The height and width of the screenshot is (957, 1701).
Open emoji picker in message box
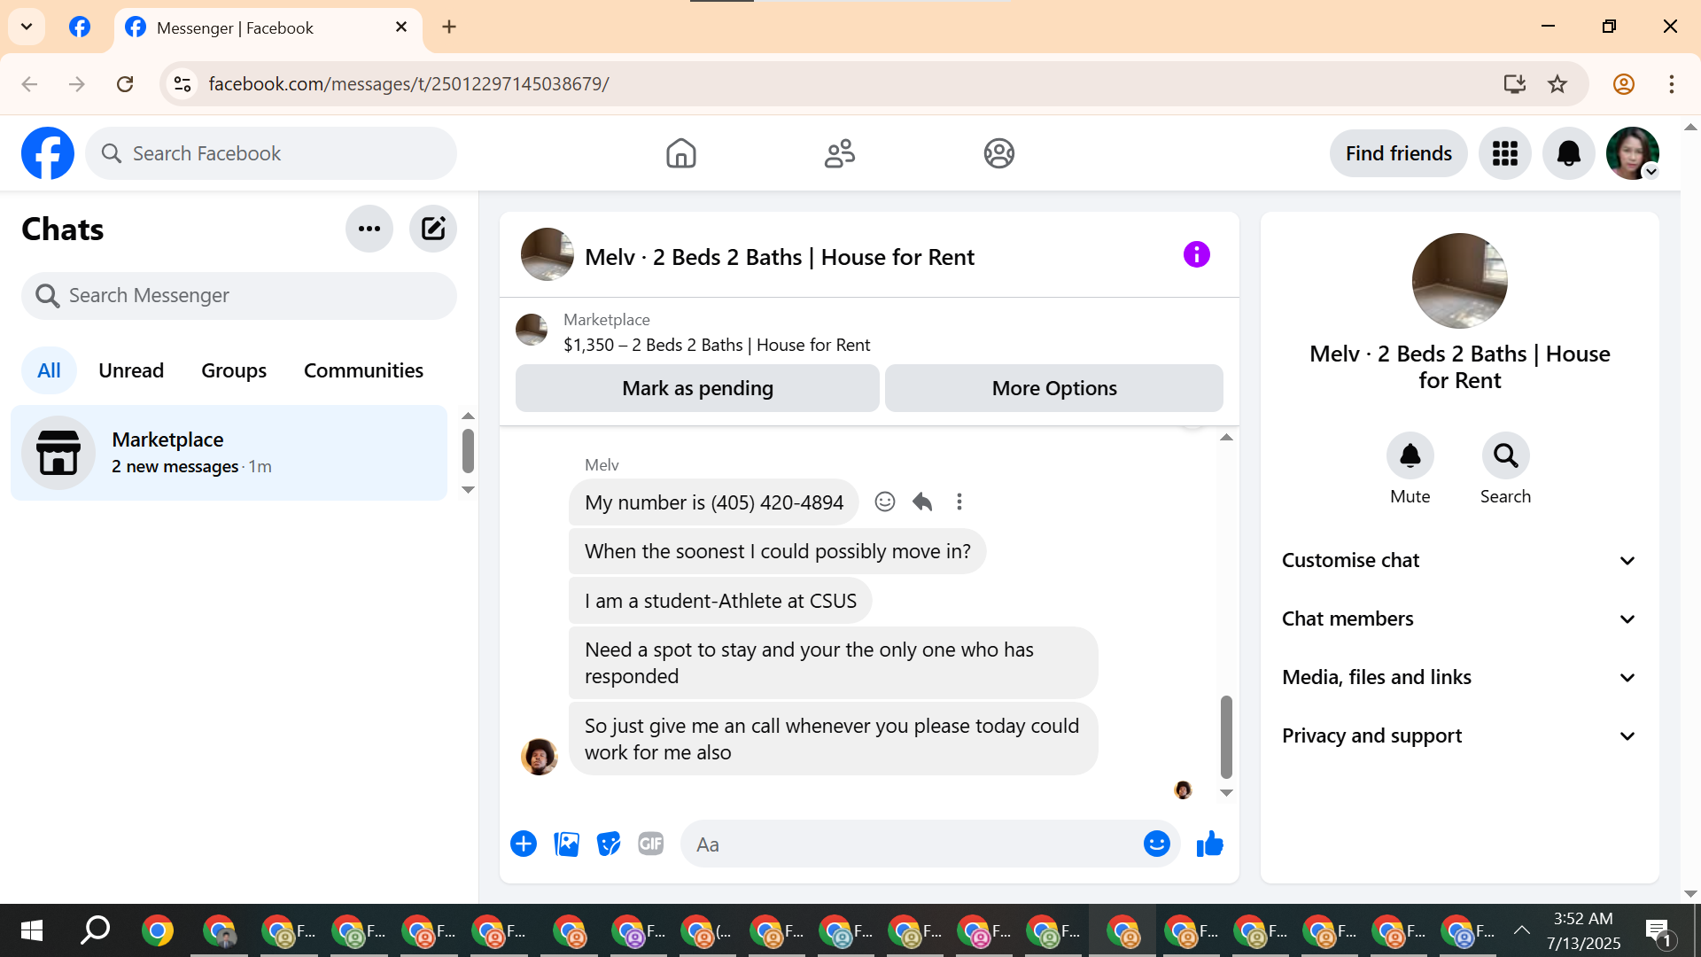pyautogui.click(x=1156, y=844)
